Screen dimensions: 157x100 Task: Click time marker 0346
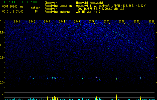tap(92, 21)
